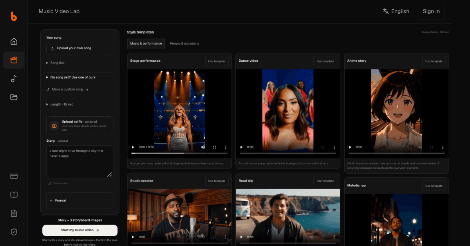Image resolution: width=470 pixels, height=246 pixels.
Task: Click the camera icon beside Upload selfie
Action: pos(54,126)
